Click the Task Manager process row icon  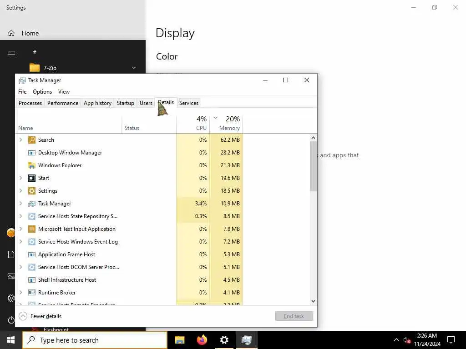click(x=32, y=204)
